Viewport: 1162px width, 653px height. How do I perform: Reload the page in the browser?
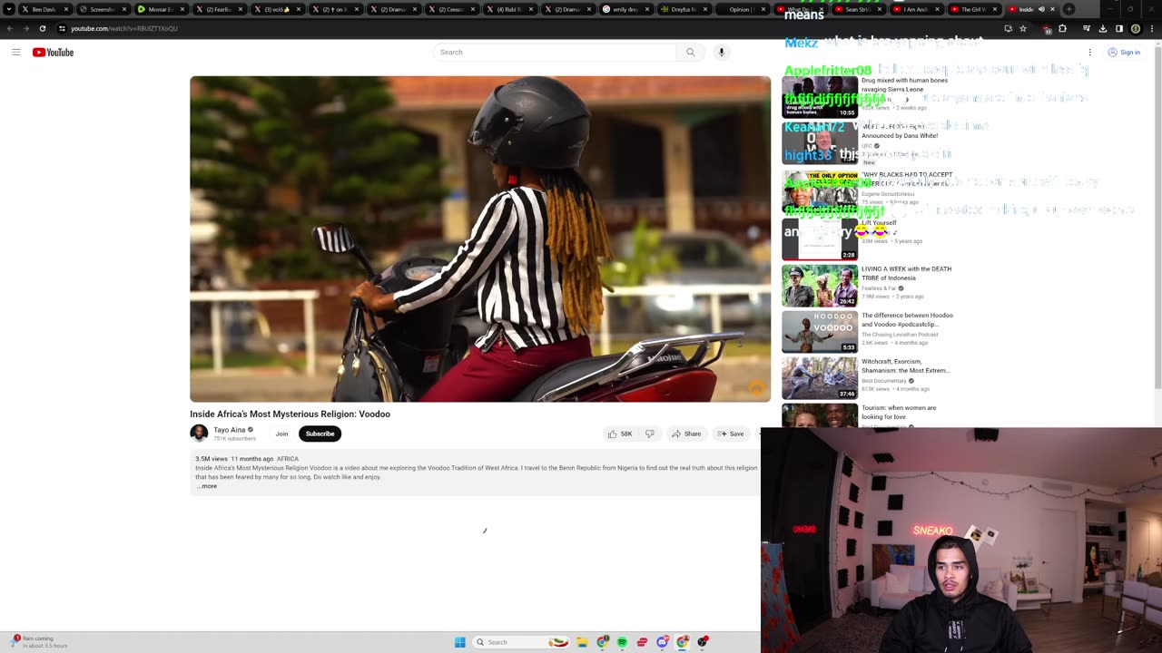point(43,28)
